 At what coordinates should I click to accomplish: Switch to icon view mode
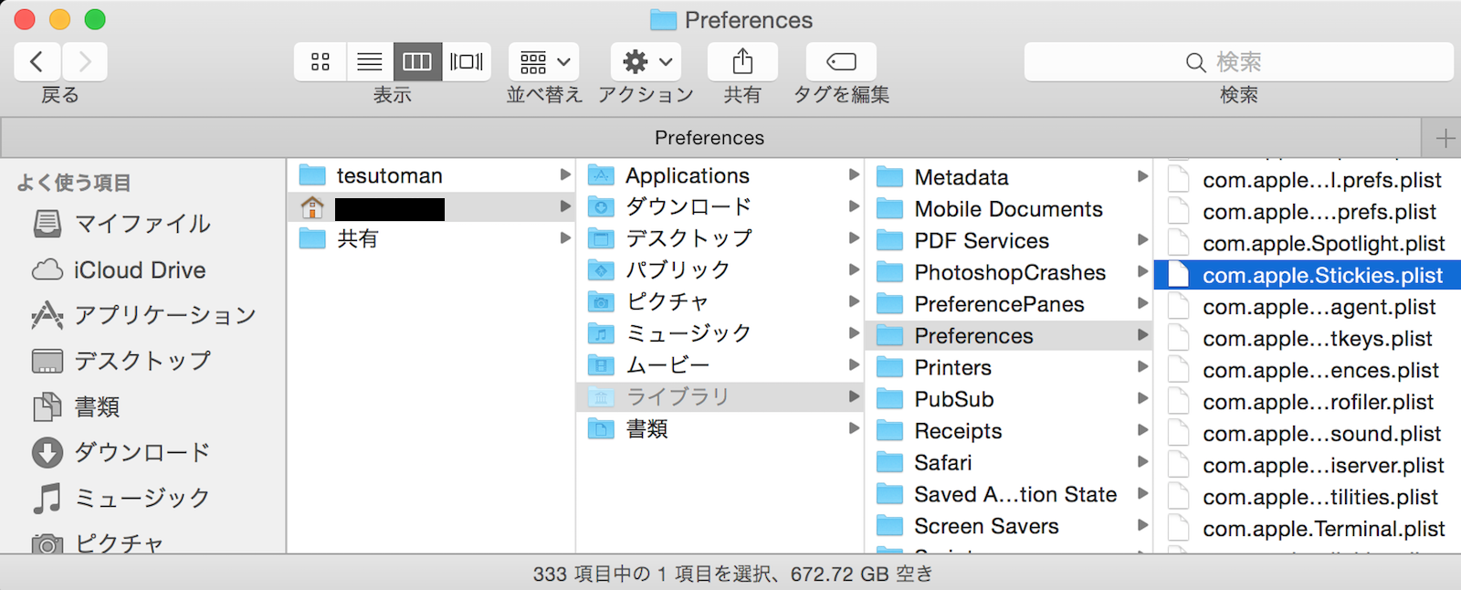pyautogui.click(x=320, y=62)
